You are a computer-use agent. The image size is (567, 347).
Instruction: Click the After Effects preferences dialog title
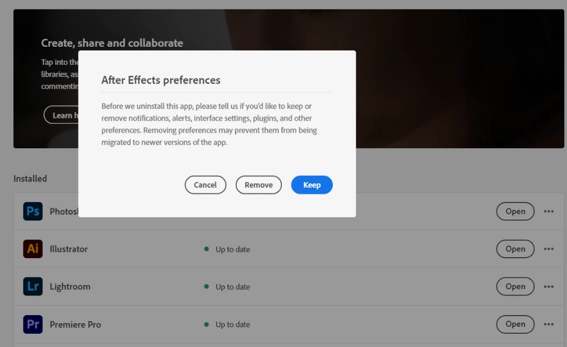click(x=161, y=80)
